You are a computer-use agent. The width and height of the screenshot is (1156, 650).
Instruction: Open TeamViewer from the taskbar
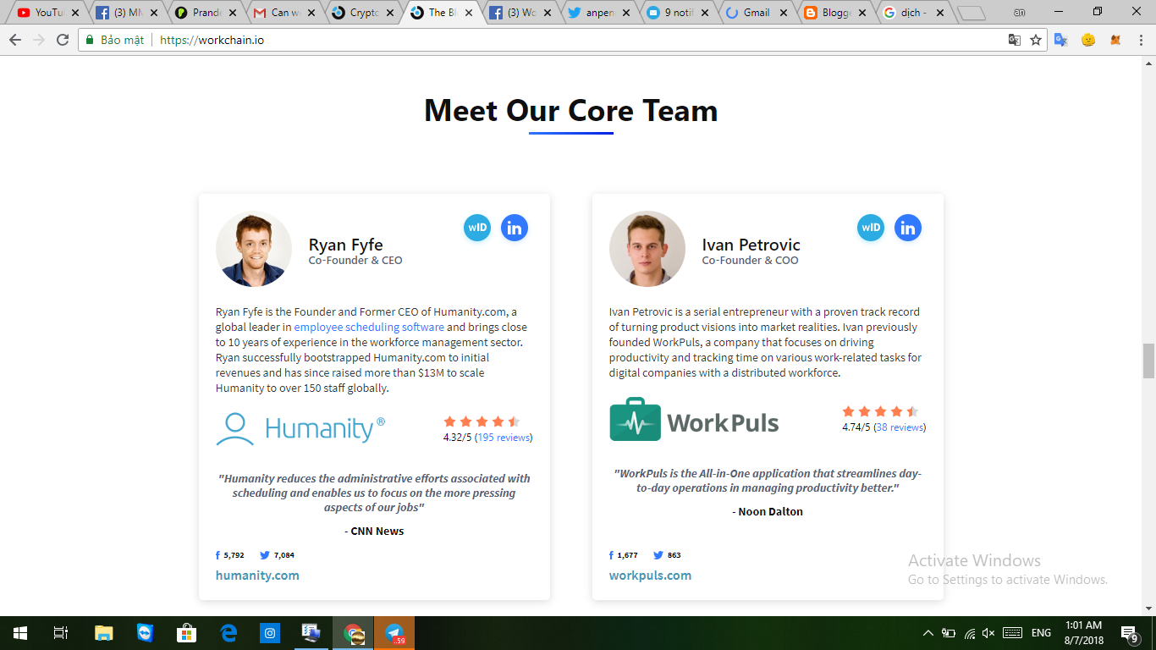pos(145,633)
